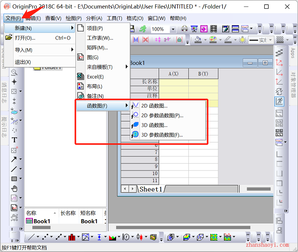Click the 3D parametric function plot icon
The width and height of the screenshot is (298, 252).
point(135,135)
